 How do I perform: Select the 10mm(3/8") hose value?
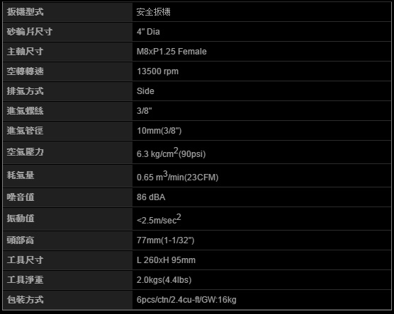point(159,131)
